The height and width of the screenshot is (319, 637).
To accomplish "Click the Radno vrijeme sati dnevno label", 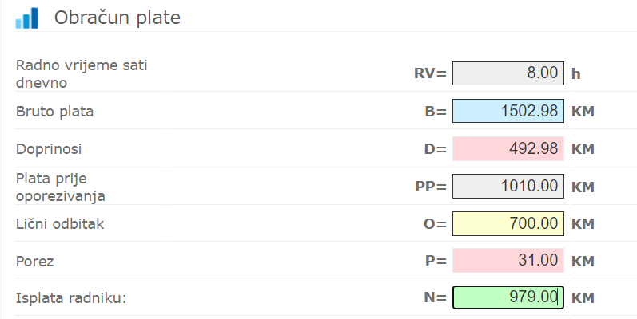I will [x=82, y=73].
